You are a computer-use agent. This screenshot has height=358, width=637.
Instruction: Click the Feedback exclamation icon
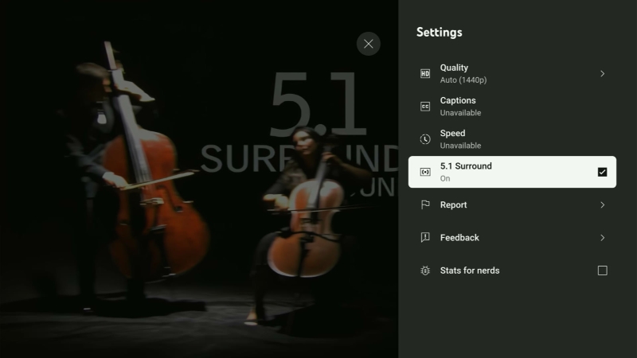(425, 237)
